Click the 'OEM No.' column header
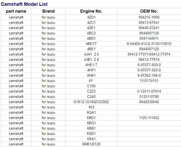Screen dimensions: 181x147 149,11
